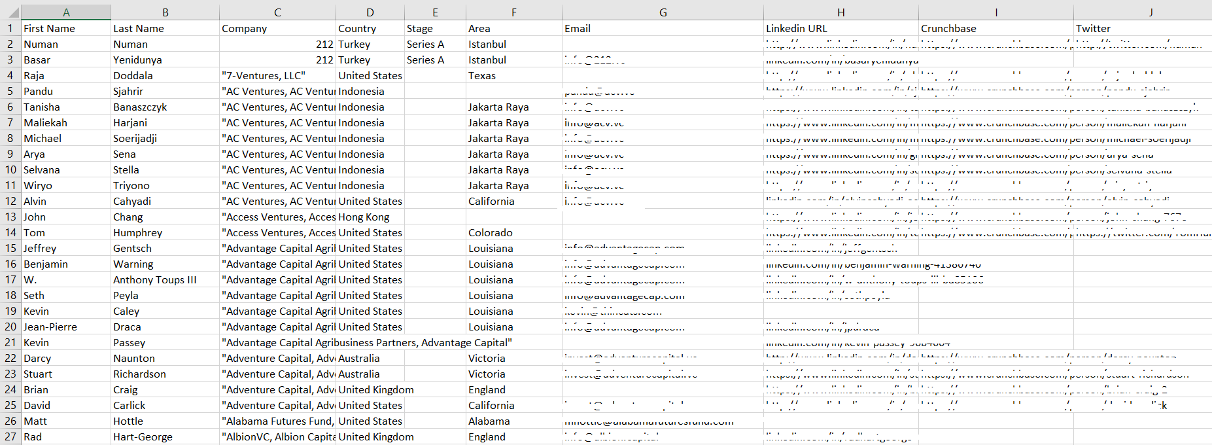This screenshot has height=445, width=1212.
Task: Select row 21 header
Action: (10, 342)
